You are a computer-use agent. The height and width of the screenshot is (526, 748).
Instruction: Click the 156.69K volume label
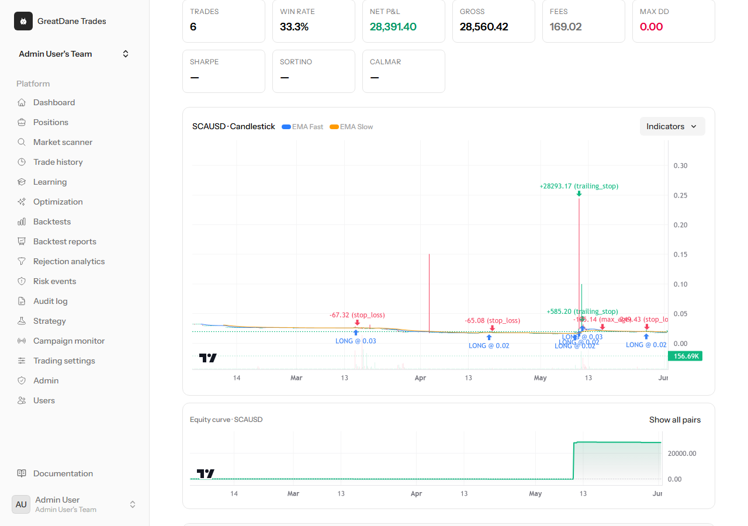pos(685,356)
